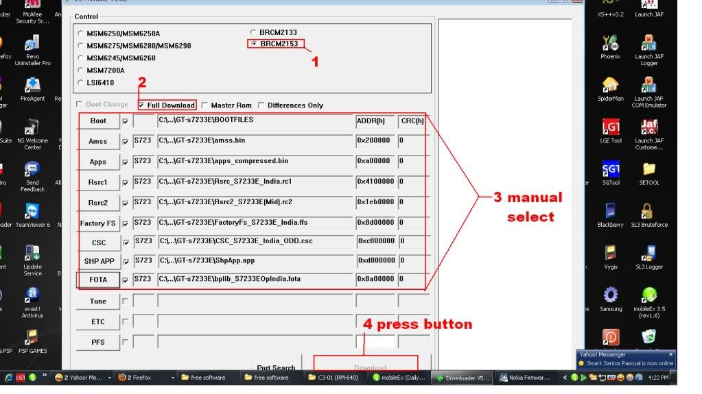Launch FireAgent desktop shortcut
Image resolution: width=702 pixels, height=394 pixels.
click(32, 89)
